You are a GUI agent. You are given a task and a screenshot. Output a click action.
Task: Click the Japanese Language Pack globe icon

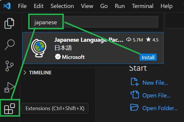pyautogui.click(x=39, y=48)
